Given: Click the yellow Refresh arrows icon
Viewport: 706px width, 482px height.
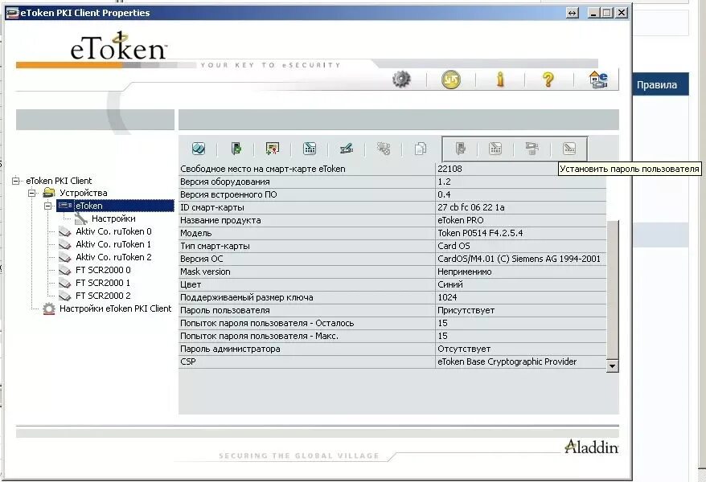Looking at the screenshot, I should click(451, 80).
